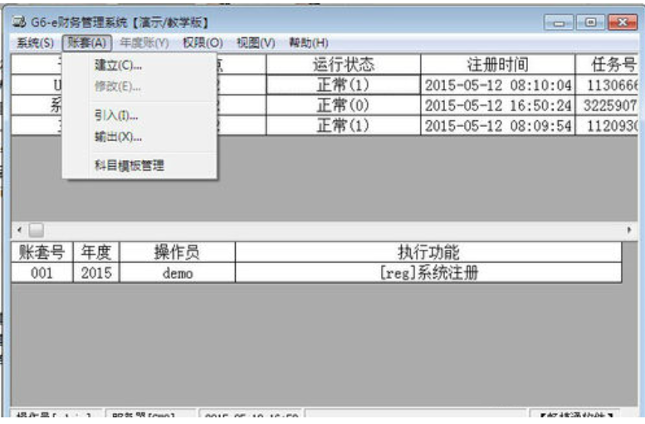Select the 正常(0) status cell
Viewport: 645px width, 424px height.
pyautogui.click(x=344, y=105)
